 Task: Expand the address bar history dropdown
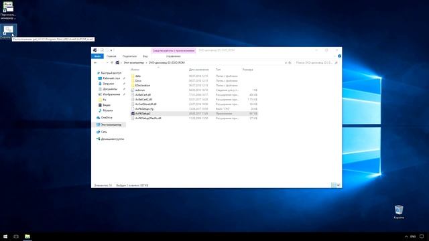click(286, 63)
